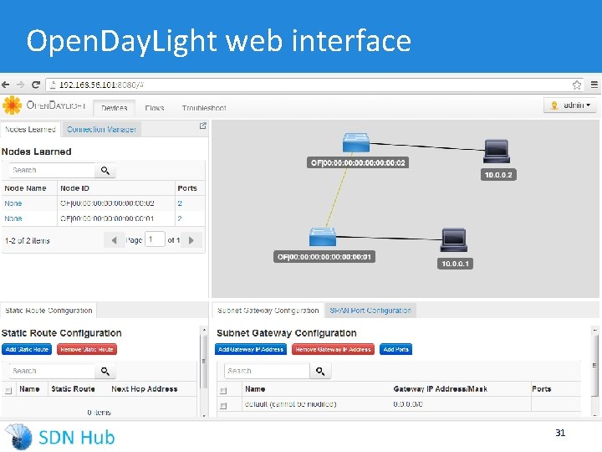Viewport: 602px width, 452px height.
Task: Select the Subnet Gateway Configuration tab
Action: 268,311
